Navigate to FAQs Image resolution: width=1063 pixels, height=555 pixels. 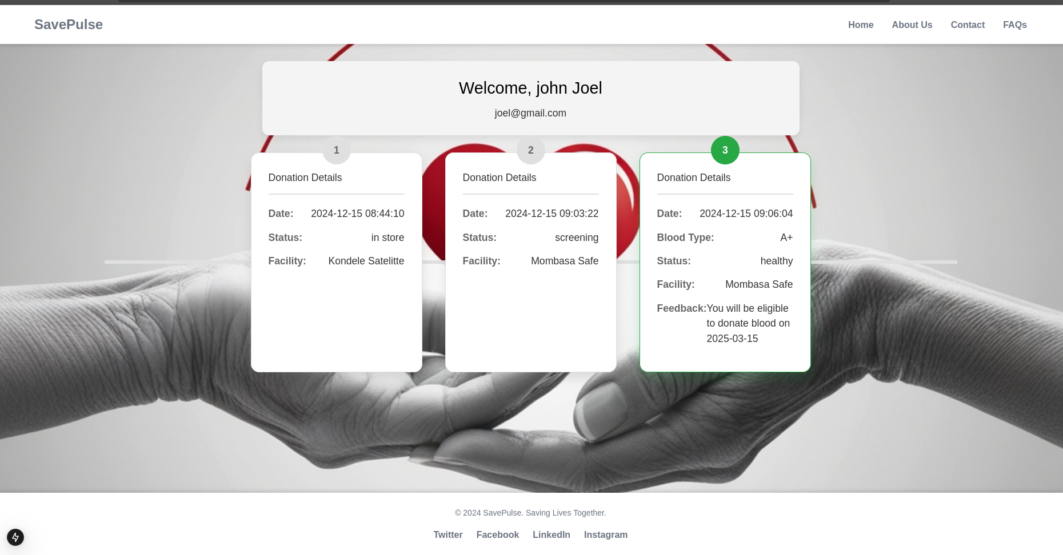coord(1014,25)
